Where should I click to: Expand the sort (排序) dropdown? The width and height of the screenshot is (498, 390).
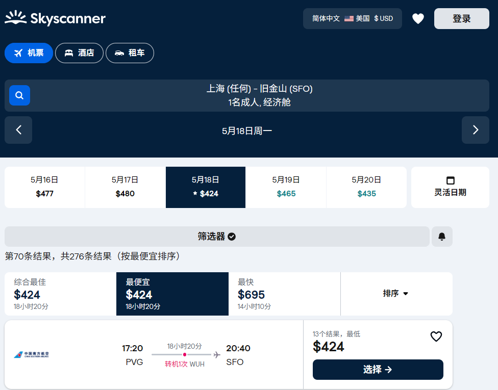[396, 294]
